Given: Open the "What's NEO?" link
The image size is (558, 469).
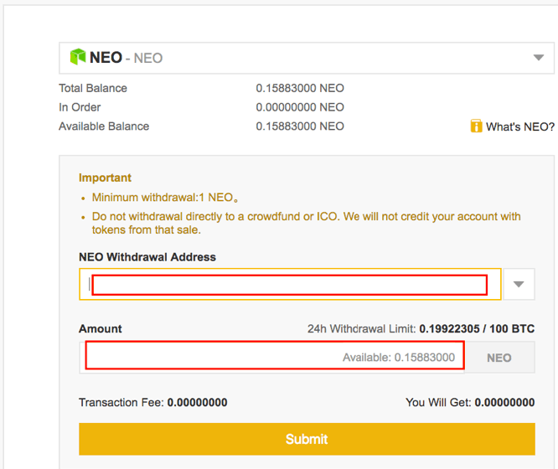Looking at the screenshot, I should [x=519, y=126].
